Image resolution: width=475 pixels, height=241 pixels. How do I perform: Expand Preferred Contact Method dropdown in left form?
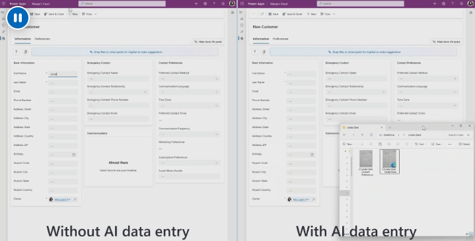pyautogui.click(x=217, y=79)
